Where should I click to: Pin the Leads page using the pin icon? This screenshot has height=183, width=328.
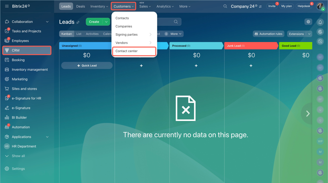(78, 22)
